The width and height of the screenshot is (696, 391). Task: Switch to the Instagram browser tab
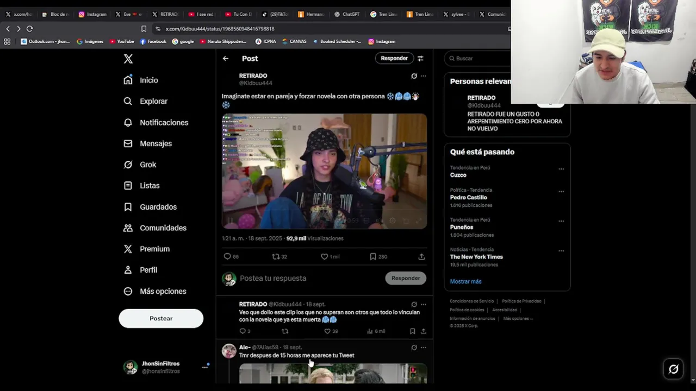click(x=93, y=14)
